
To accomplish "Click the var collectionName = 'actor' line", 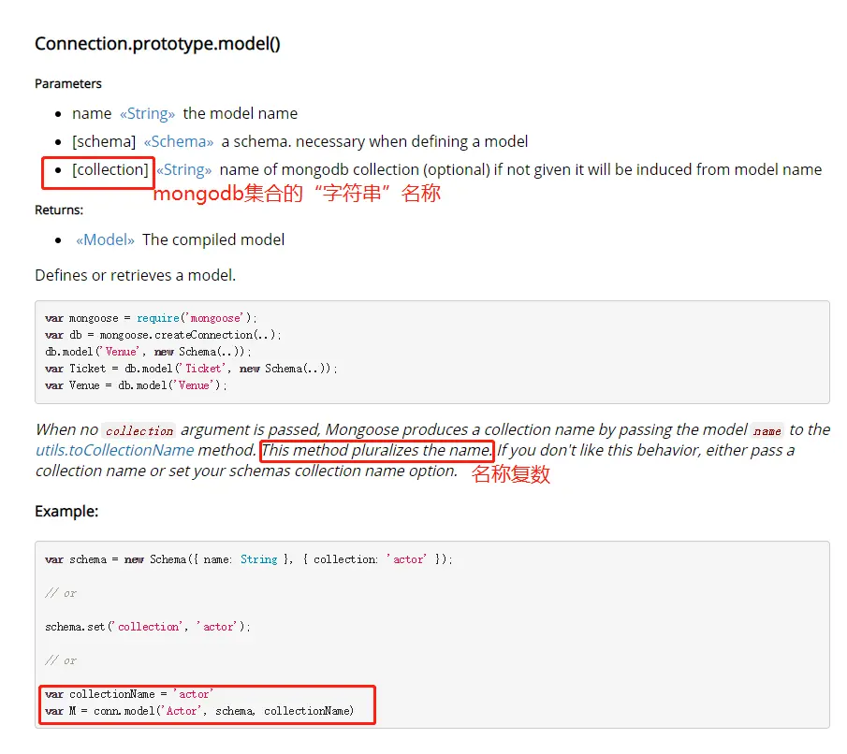I will click(129, 694).
